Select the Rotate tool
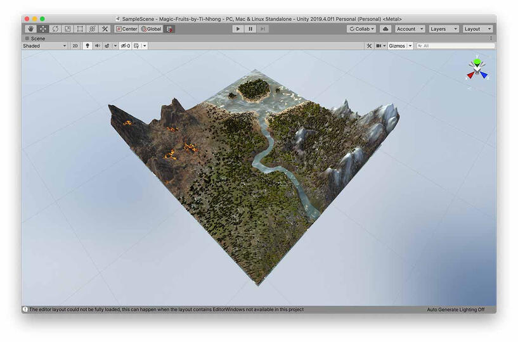Viewport: 518px width, 342px height. pos(55,29)
